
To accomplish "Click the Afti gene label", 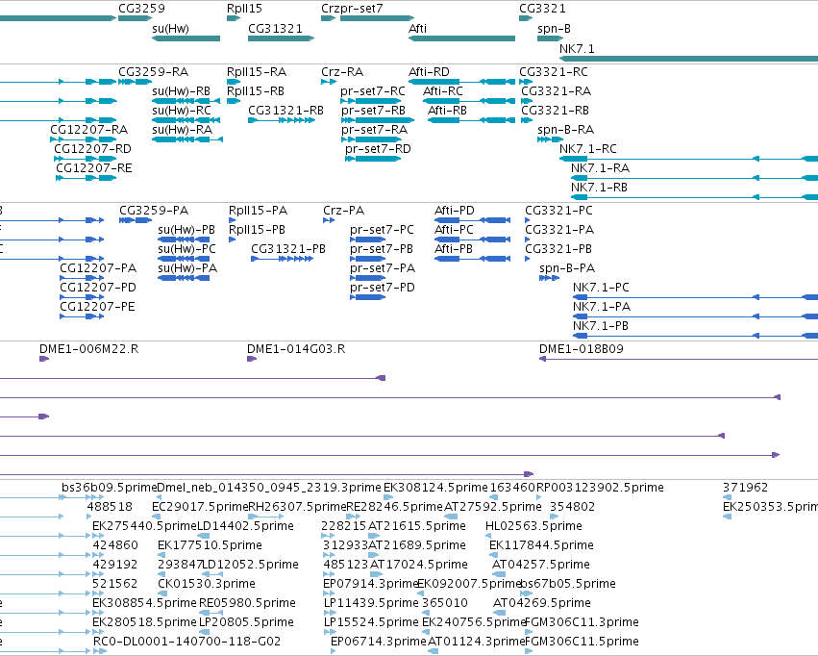I will 417,28.
